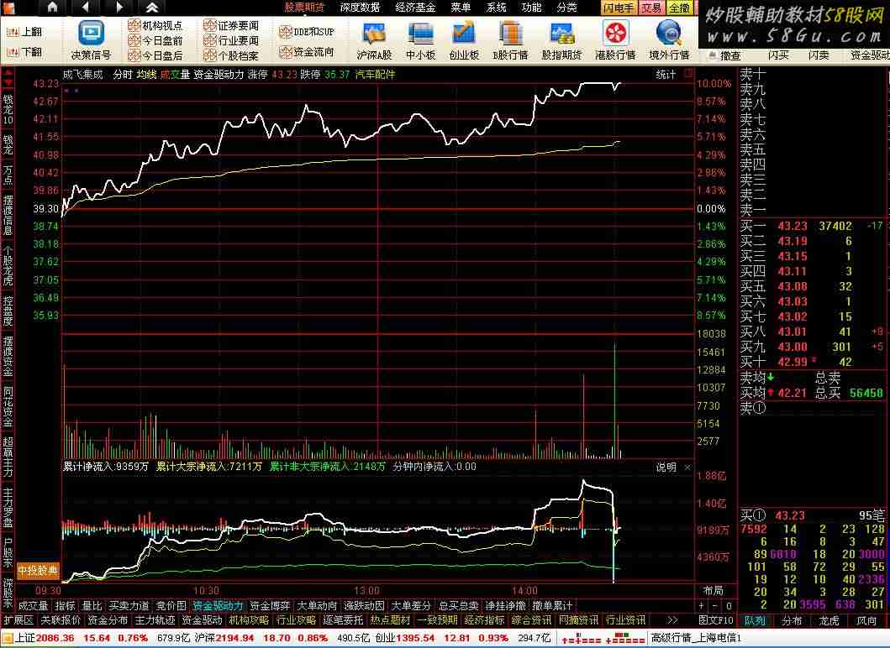
Task: Go to the home screen icon
Action: pyautogui.click(x=52, y=8)
